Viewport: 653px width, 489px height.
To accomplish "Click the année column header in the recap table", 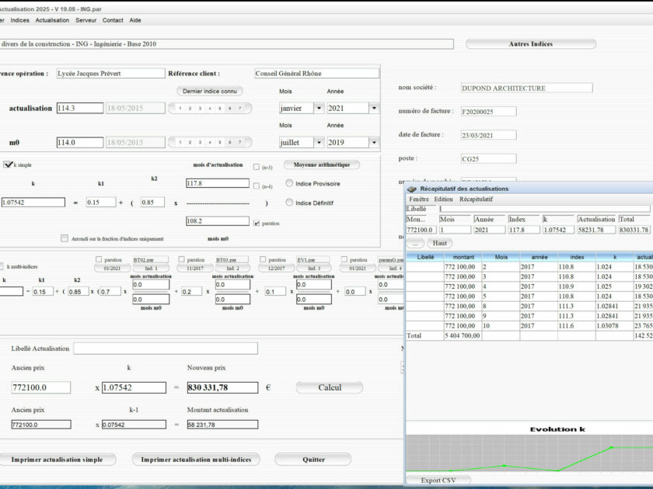I will point(539,257).
